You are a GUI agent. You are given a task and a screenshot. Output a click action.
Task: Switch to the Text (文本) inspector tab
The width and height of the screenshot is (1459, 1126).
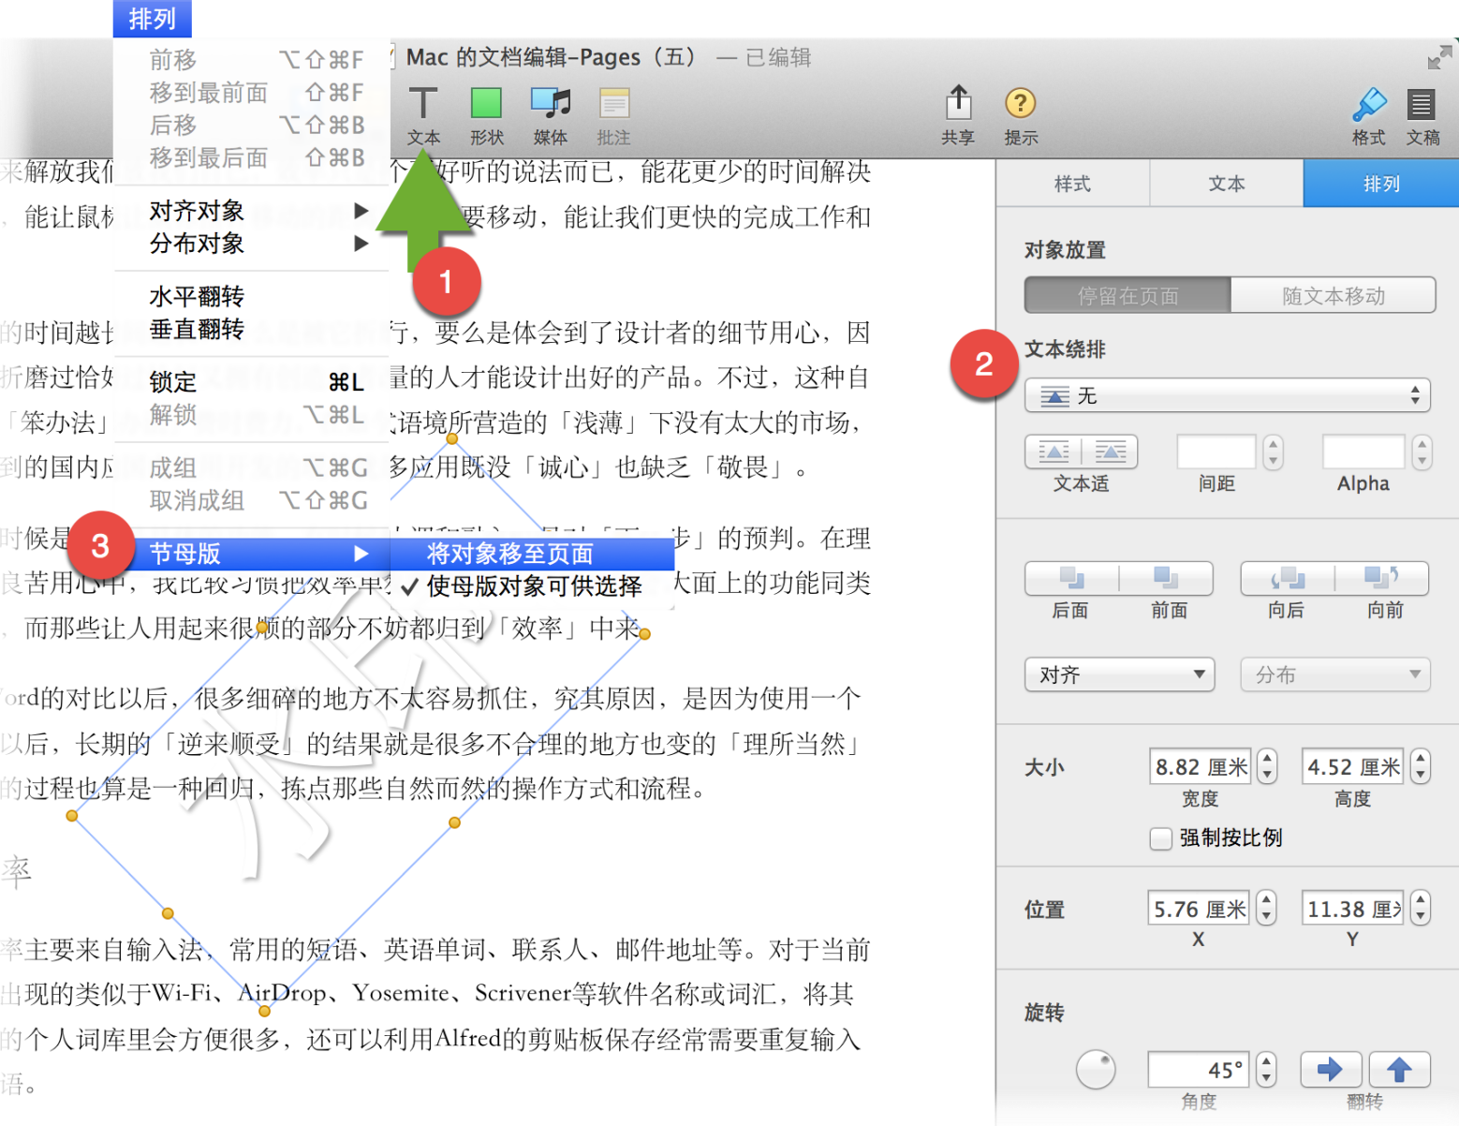tap(1227, 184)
